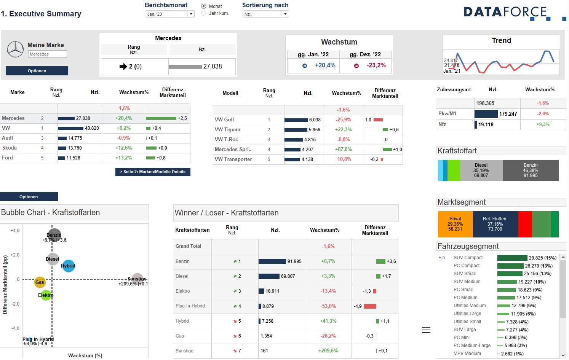
Task: Click the VW Transporter model row
Action: pos(308,159)
